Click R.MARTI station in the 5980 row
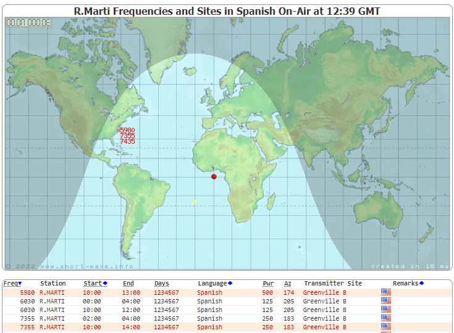 (52, 292)
